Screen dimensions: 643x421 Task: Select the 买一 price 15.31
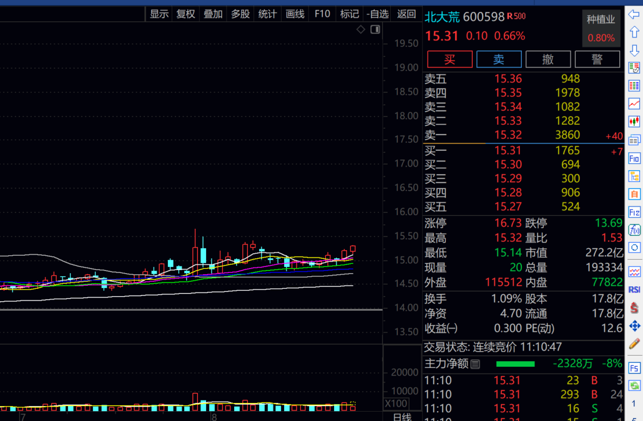point(508,150)
